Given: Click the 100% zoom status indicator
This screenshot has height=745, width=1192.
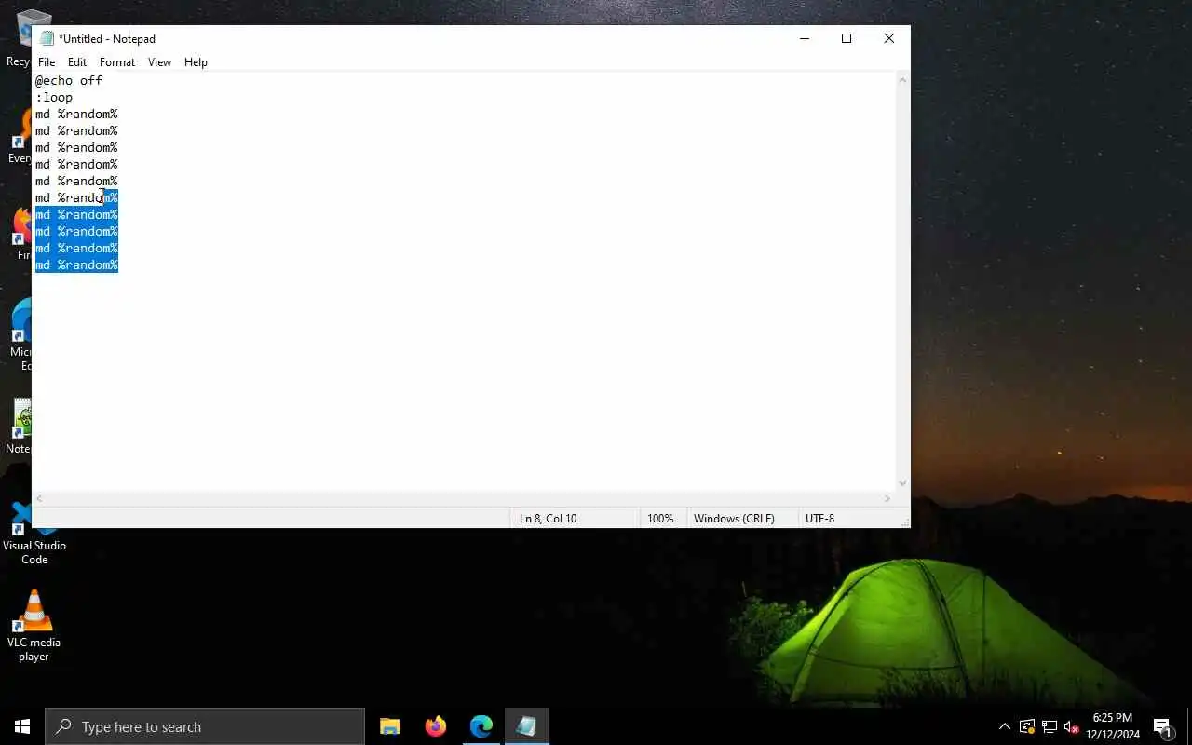Looking at the screenshot, I should (660, 518).
